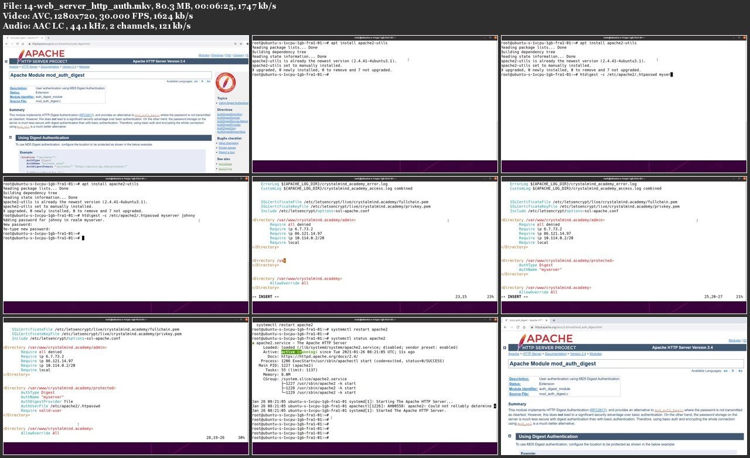This screenshot has width=750, height=458.
Task: Click 'Module Identifier:' link in last frame
Action: click(523, 389)
